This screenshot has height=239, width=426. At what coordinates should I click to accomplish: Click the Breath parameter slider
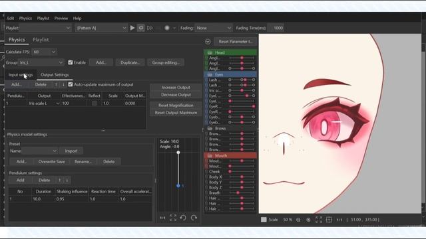(x=242, y=193)
